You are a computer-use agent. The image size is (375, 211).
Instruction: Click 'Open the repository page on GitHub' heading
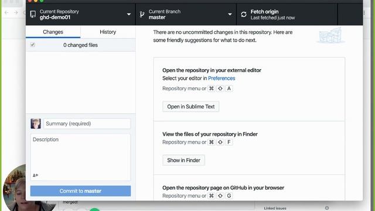(x=223, y=188)
